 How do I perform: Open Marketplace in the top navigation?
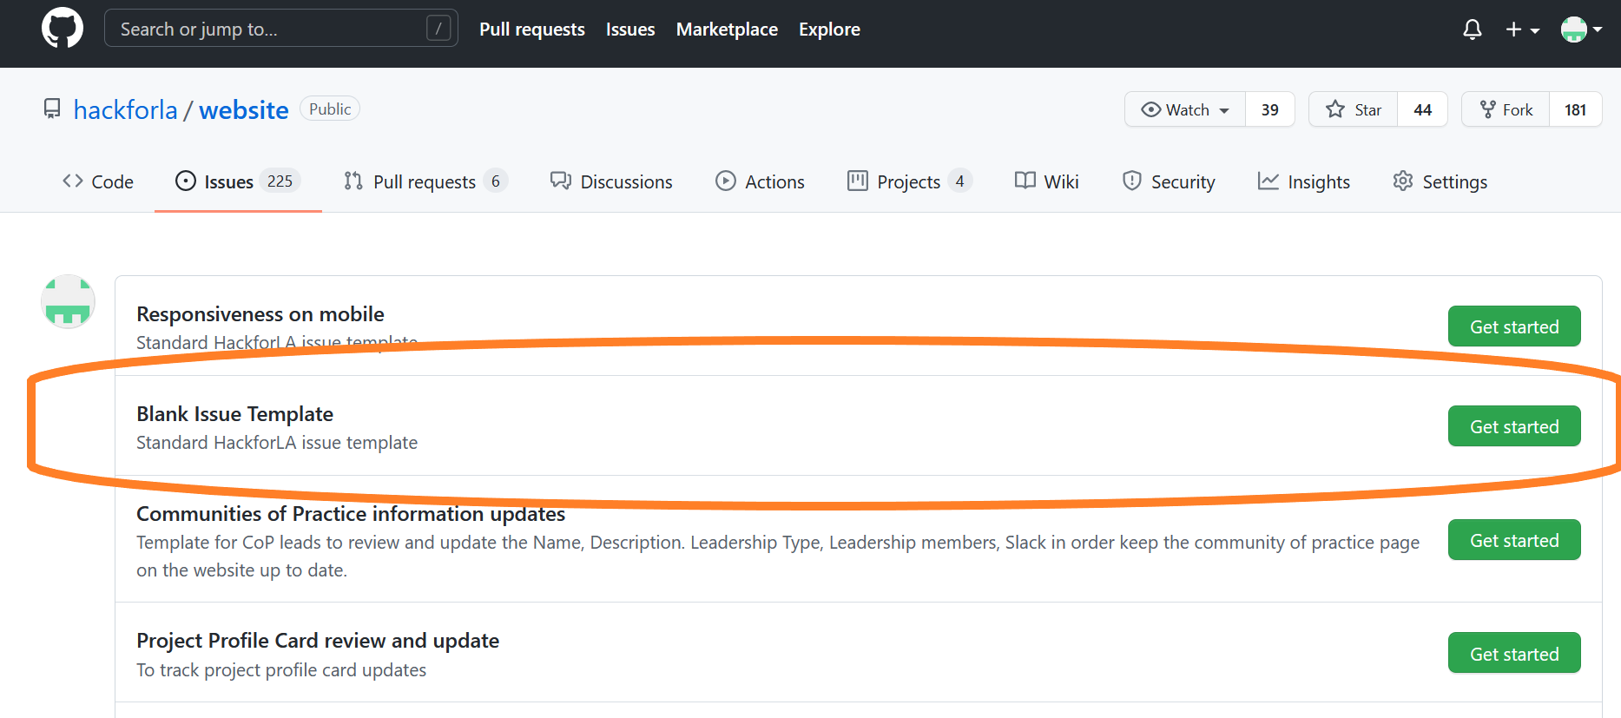727,30
